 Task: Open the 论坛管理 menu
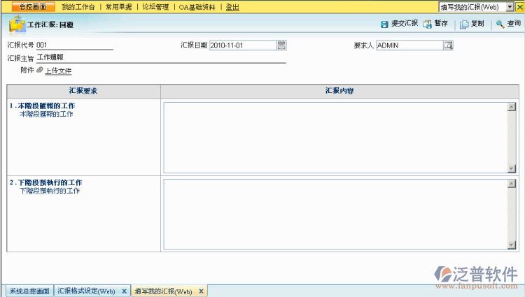point(155,6)
